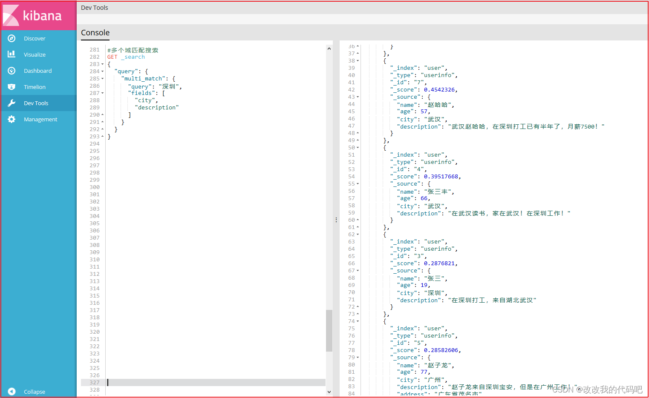Fold editor block at line 283
The height and width of the screenshot is (398, 649).
[102, 64]
